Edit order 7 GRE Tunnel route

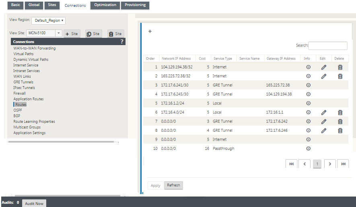pyautogui.click(x=324, y=121)
